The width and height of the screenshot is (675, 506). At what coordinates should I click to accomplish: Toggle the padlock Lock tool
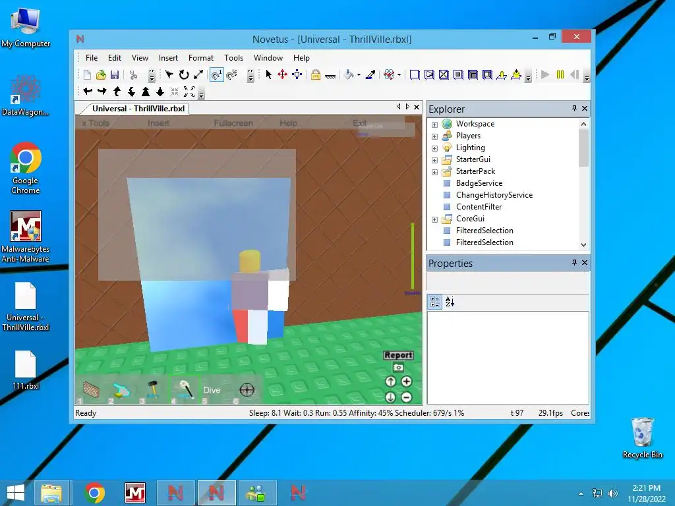[x=316, y=75]
